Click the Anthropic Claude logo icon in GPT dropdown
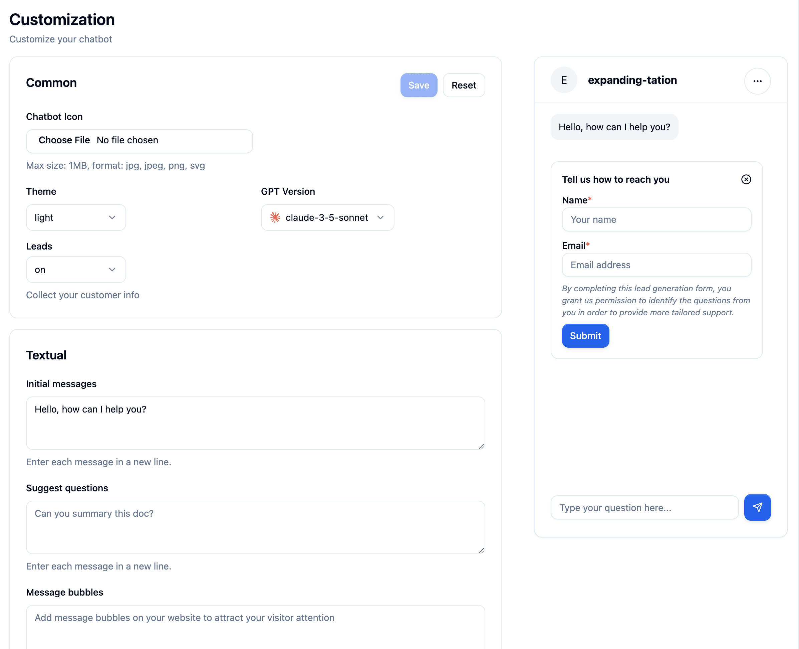799x649 pixels. (275, 217)
